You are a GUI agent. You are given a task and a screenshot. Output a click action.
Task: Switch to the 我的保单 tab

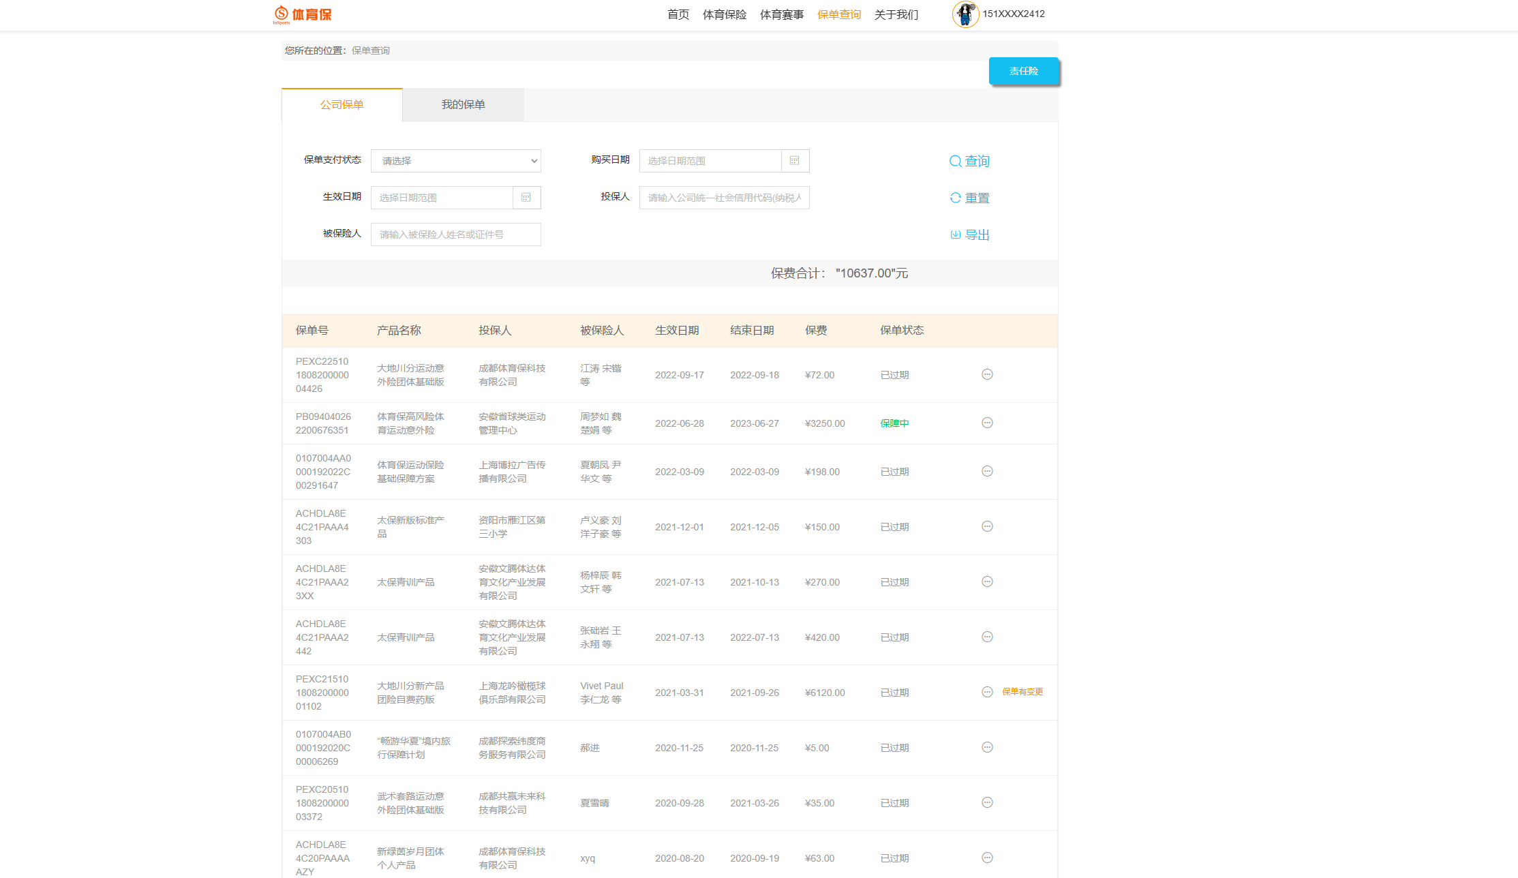click(x=463, y=105)
